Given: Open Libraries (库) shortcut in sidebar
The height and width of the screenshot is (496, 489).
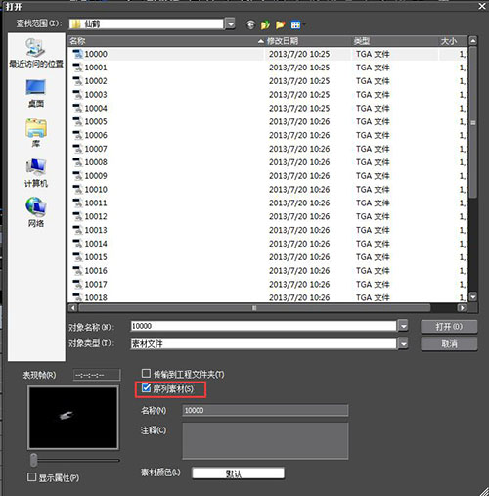Looking at the screenshot, I should point(36,133).
